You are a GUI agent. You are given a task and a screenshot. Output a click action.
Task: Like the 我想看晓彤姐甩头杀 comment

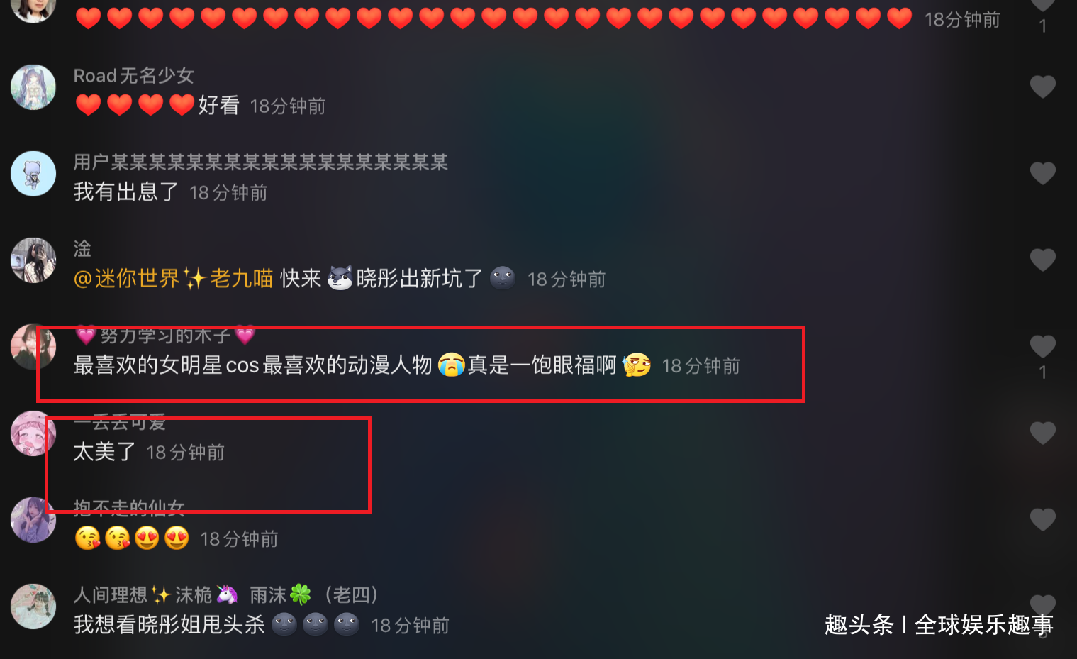pos(1042,605)
